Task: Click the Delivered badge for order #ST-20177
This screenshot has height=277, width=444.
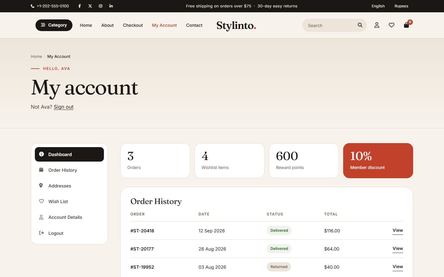Action: (279, 249)
